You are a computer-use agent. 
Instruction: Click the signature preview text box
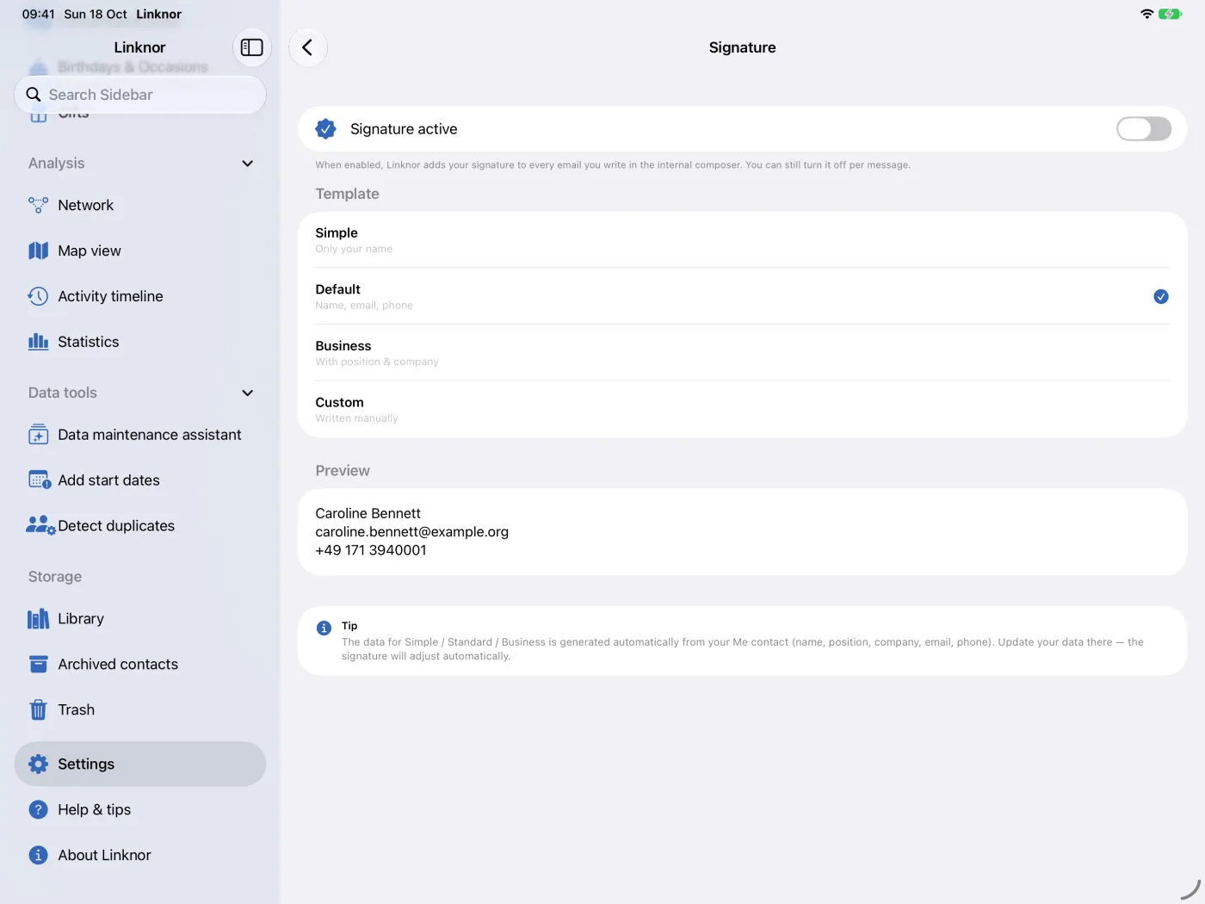[x=742, y=532]
